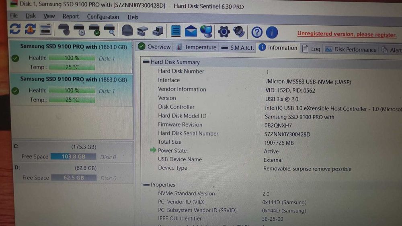Screen dimensions: 402x226
Task: Click the 'Hard Disk Model ID' row label
Action: (x=182, y=116)
